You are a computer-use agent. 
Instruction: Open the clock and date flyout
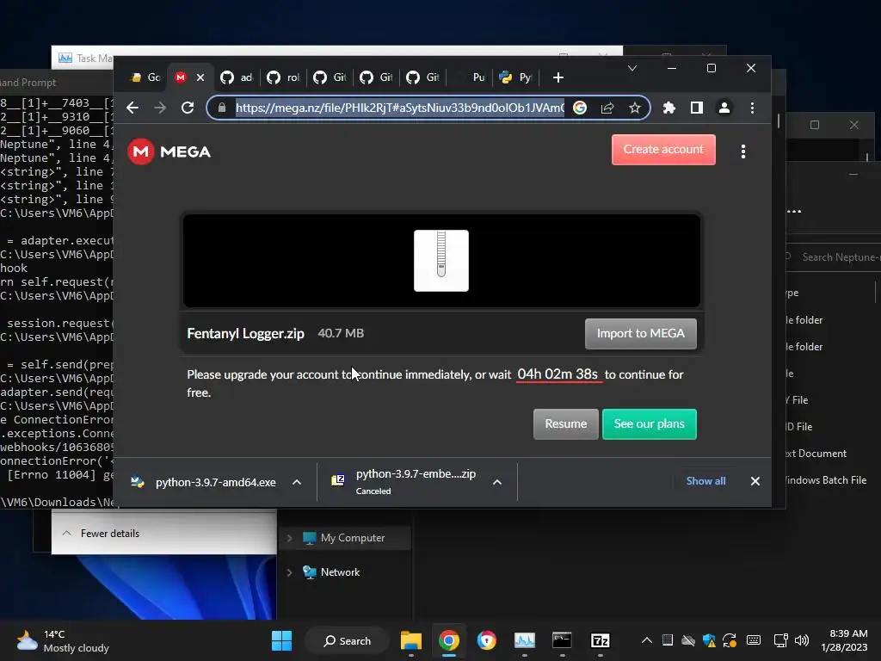(845, 640)
